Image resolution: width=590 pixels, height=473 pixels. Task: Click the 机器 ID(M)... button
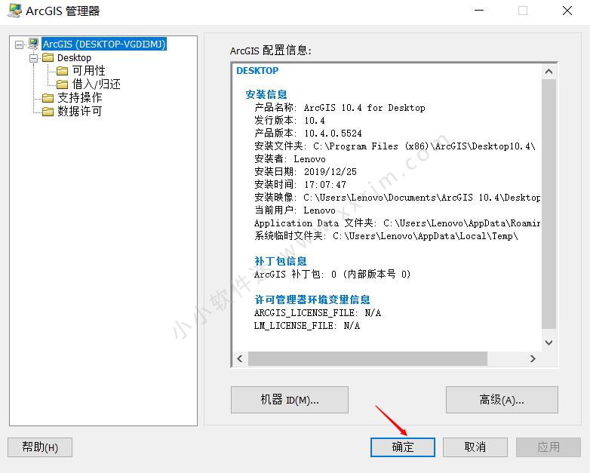click(290, 400)
